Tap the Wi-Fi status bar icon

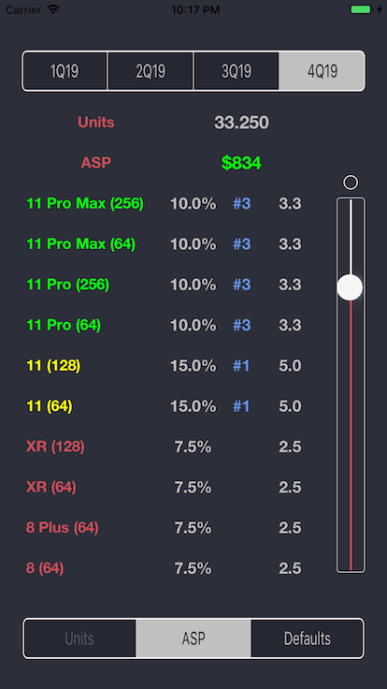53,9
